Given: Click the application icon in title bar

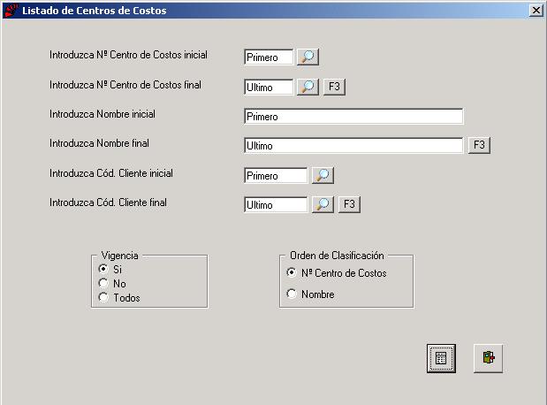Looking at the screenshot, I should [11, 10].
